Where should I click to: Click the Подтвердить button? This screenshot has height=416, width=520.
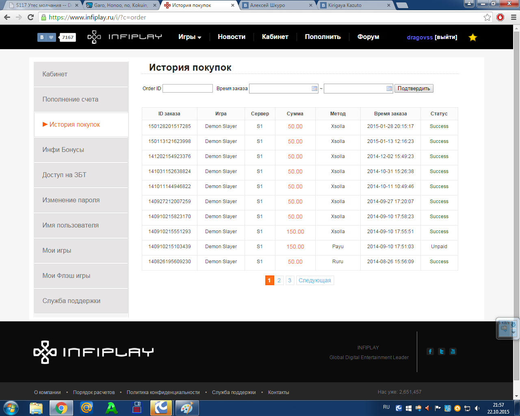point(414,89)
